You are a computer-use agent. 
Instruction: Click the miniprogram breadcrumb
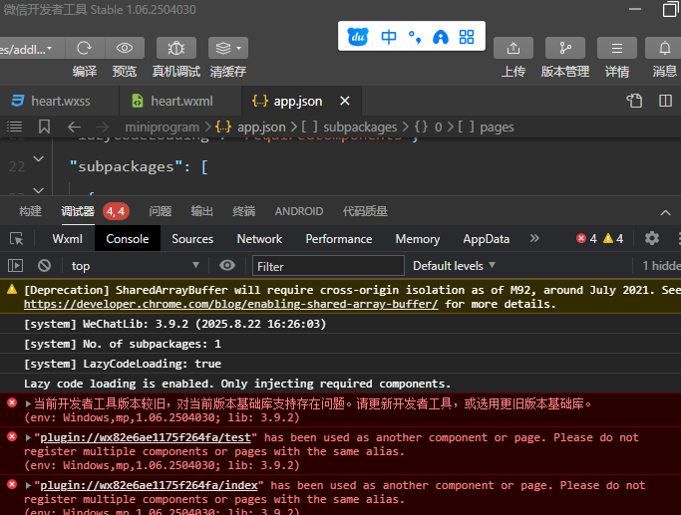(162, 128)
